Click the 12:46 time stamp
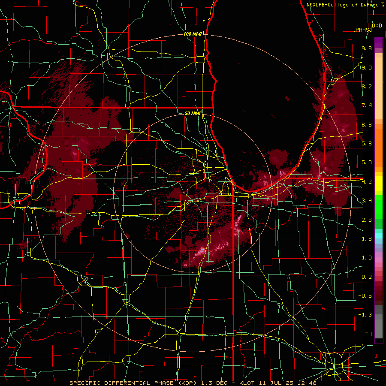The width and height of the screenshot is (386, 386). [307, 383]
